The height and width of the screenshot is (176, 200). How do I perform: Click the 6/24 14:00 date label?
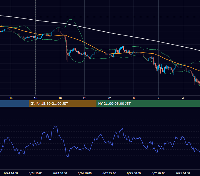(11, 173)
